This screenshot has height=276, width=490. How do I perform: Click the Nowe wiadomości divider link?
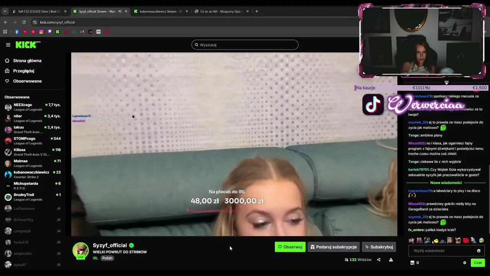click(x=446, y=183)
